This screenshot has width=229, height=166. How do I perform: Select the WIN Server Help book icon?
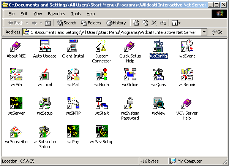187,103
